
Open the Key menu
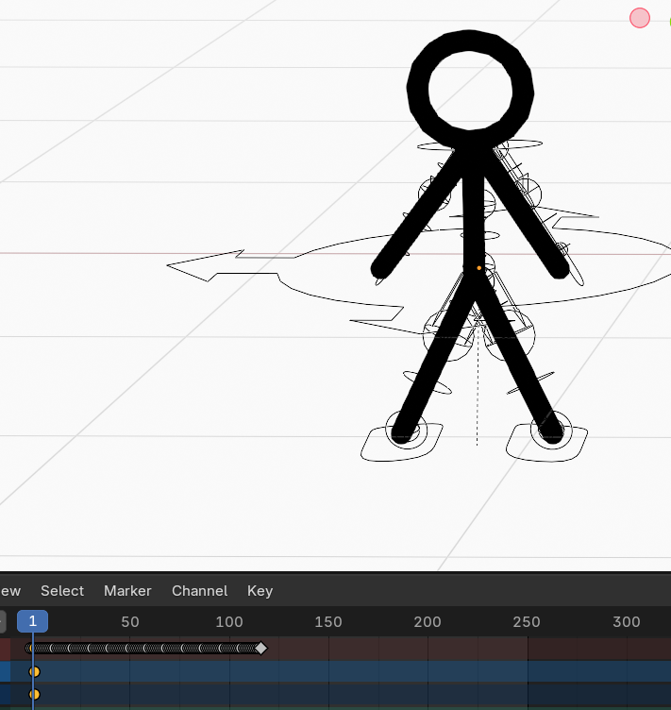(x=260, y=590)
